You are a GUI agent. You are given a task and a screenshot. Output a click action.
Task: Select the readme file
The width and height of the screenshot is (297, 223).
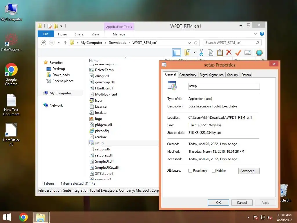click(101, 137)
